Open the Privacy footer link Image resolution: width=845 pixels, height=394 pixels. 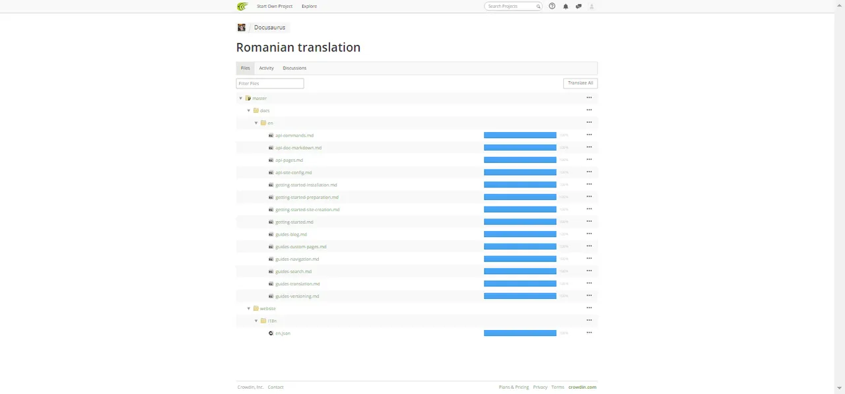click(540, 387)
